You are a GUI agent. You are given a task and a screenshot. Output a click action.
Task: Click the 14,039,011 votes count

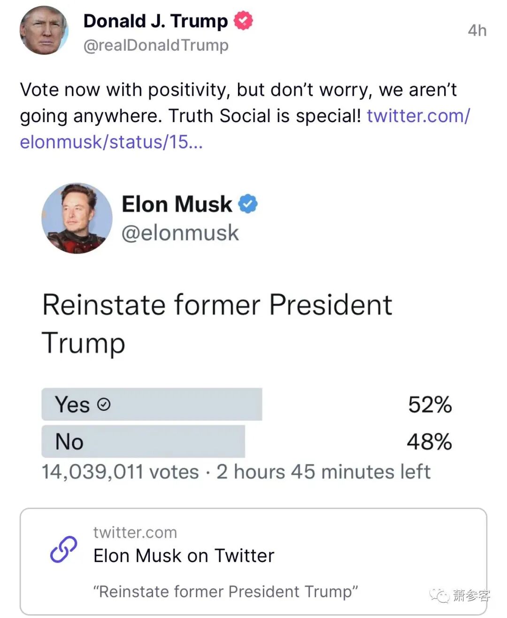tap(120, 472)
